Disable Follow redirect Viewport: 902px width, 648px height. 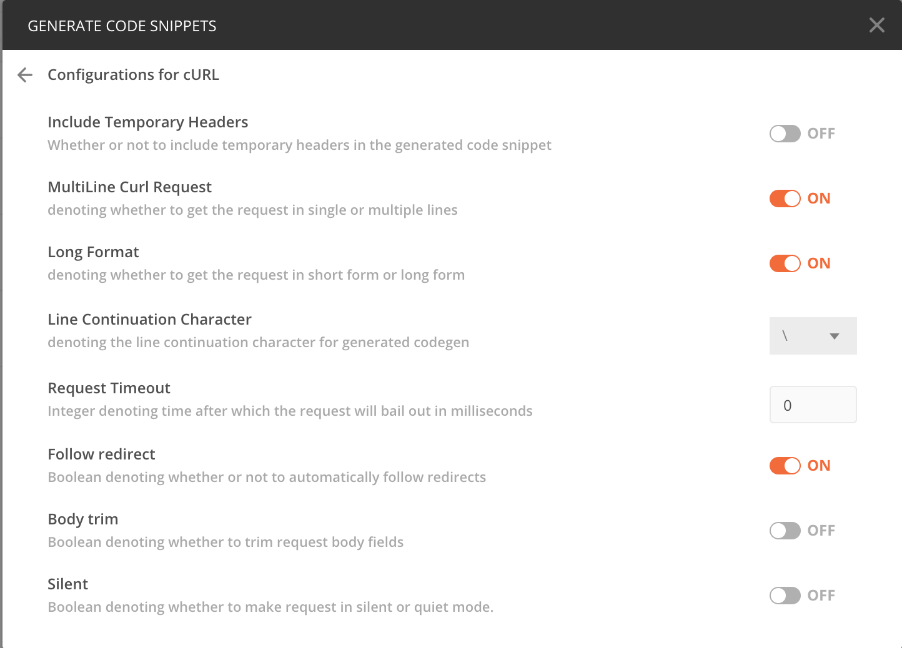tap(785, 466)
